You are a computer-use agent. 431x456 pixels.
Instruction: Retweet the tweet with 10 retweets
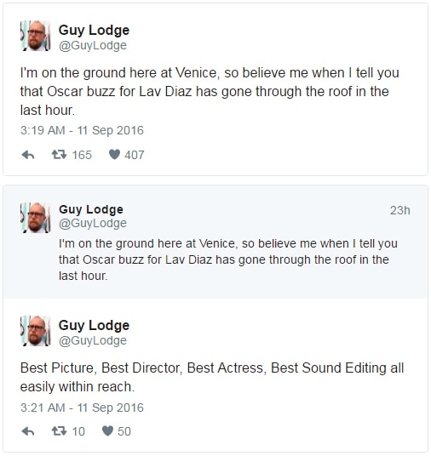59,431
